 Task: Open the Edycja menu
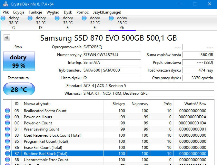(19, 12)
